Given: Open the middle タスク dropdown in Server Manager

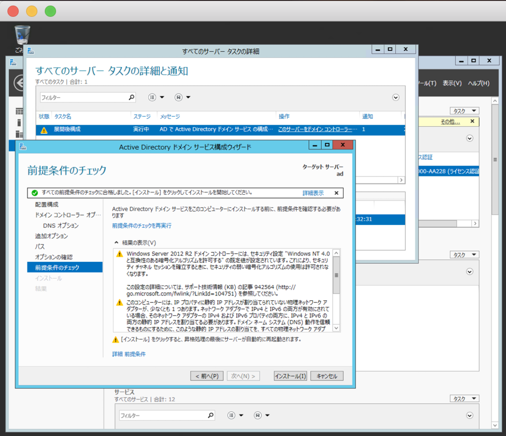Looking at the screenshot, I should (x=464, y=254).
